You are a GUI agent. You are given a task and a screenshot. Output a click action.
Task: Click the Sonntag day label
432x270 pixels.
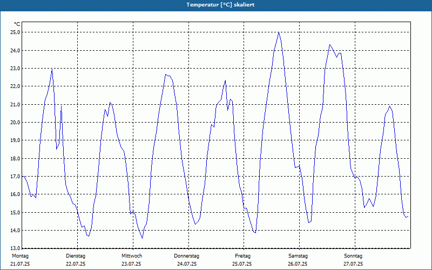pos(353,256)
